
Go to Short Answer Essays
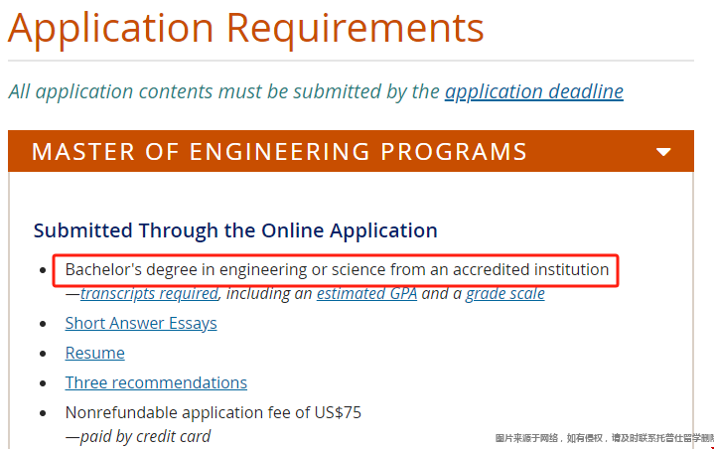[x=141, y=323]
